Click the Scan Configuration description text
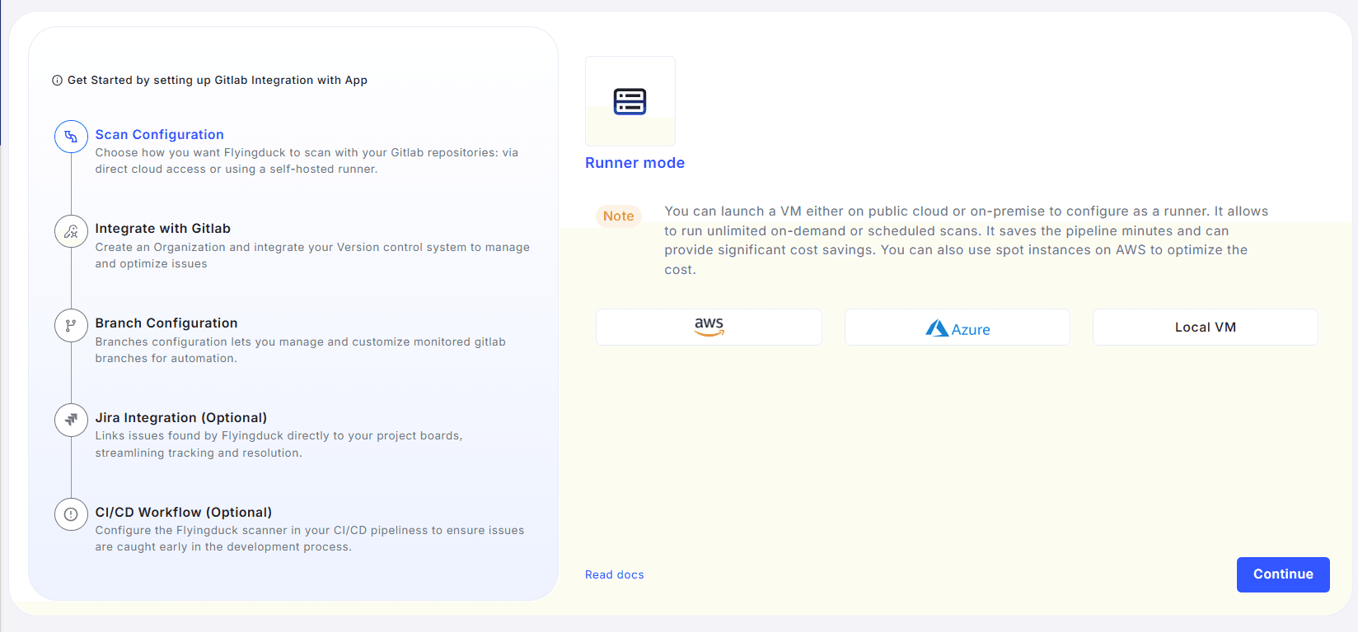 [306, 161]
